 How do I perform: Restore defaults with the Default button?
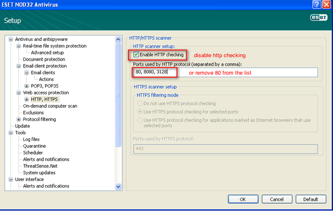coord(311,199)
